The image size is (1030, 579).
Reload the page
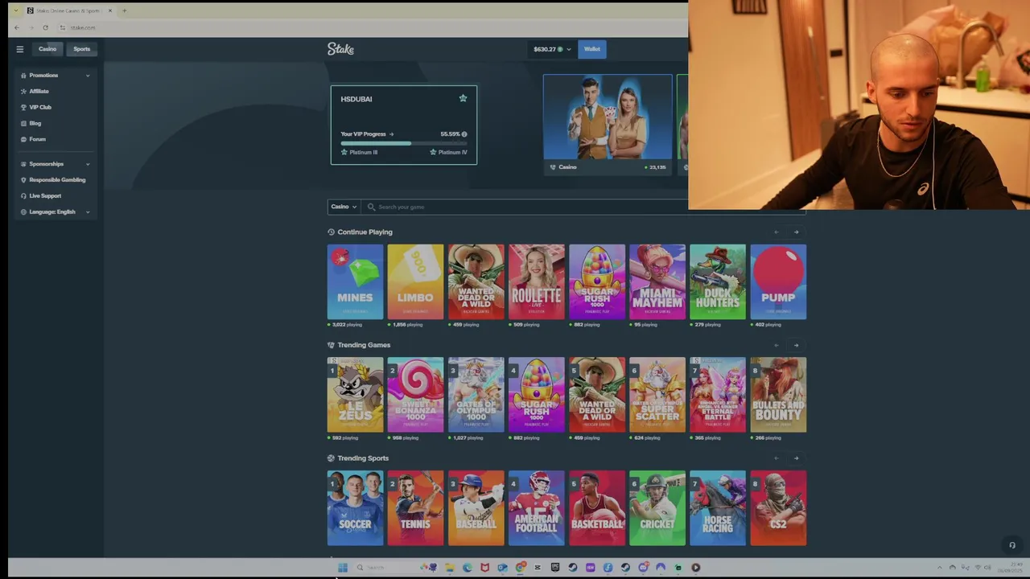pos(45,27)
